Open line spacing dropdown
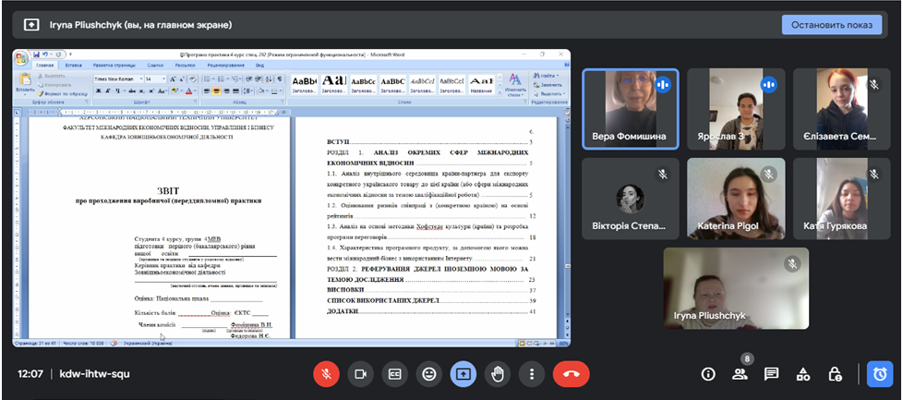Image resolution: width=903 pixels, height=400 pixels. click(x=248, y=91)
